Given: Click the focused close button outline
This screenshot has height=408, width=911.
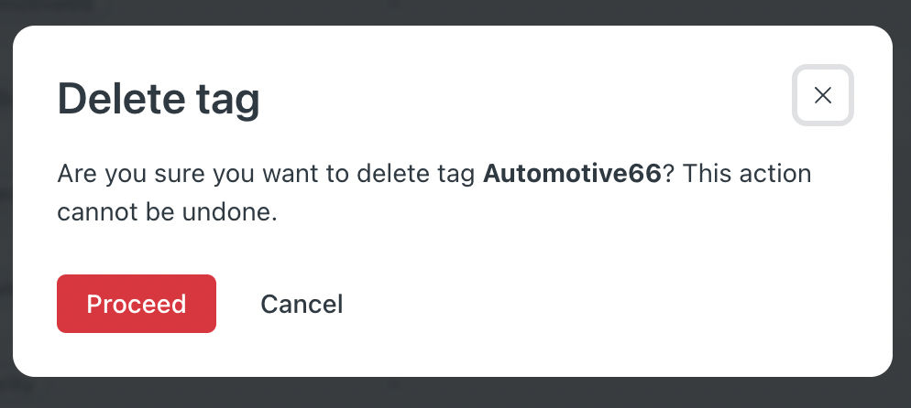Looking at the screenshot, I should pyautogui.click(x=823, y=95).
